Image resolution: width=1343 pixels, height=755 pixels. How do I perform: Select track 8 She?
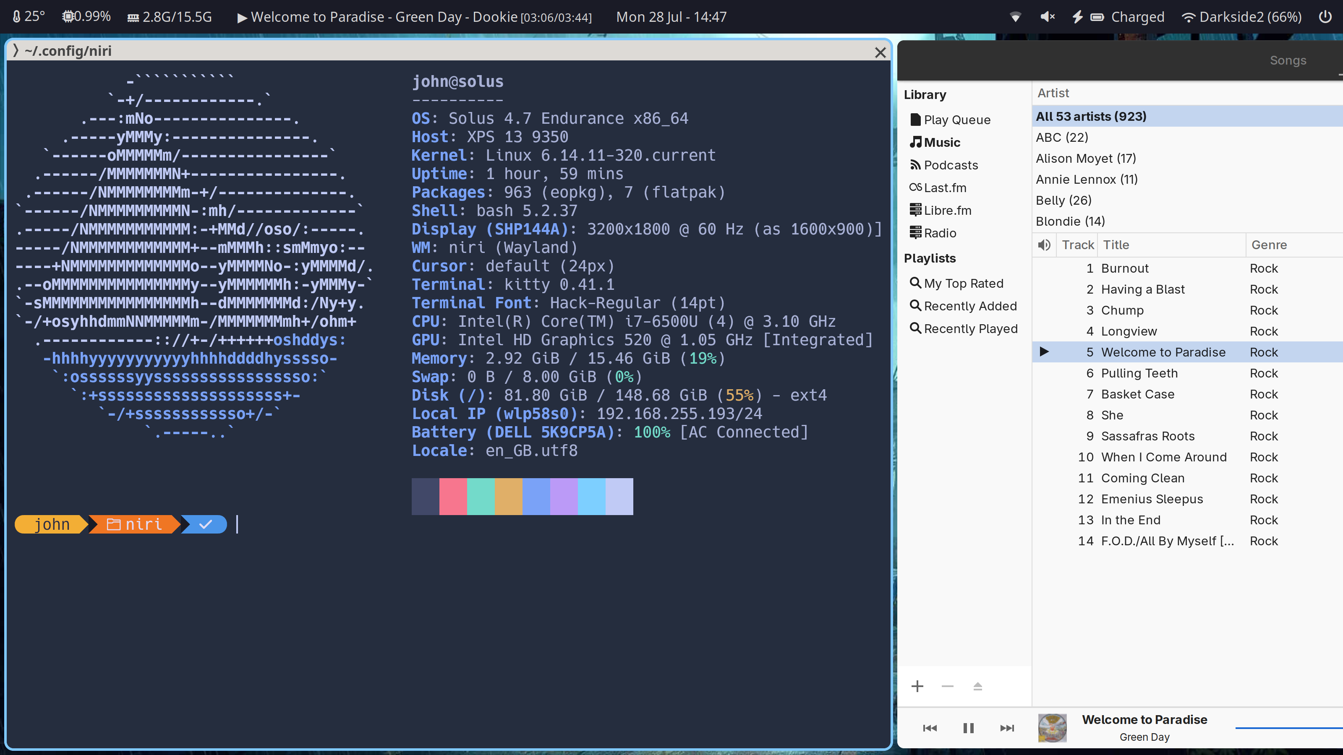point(1188,415)
